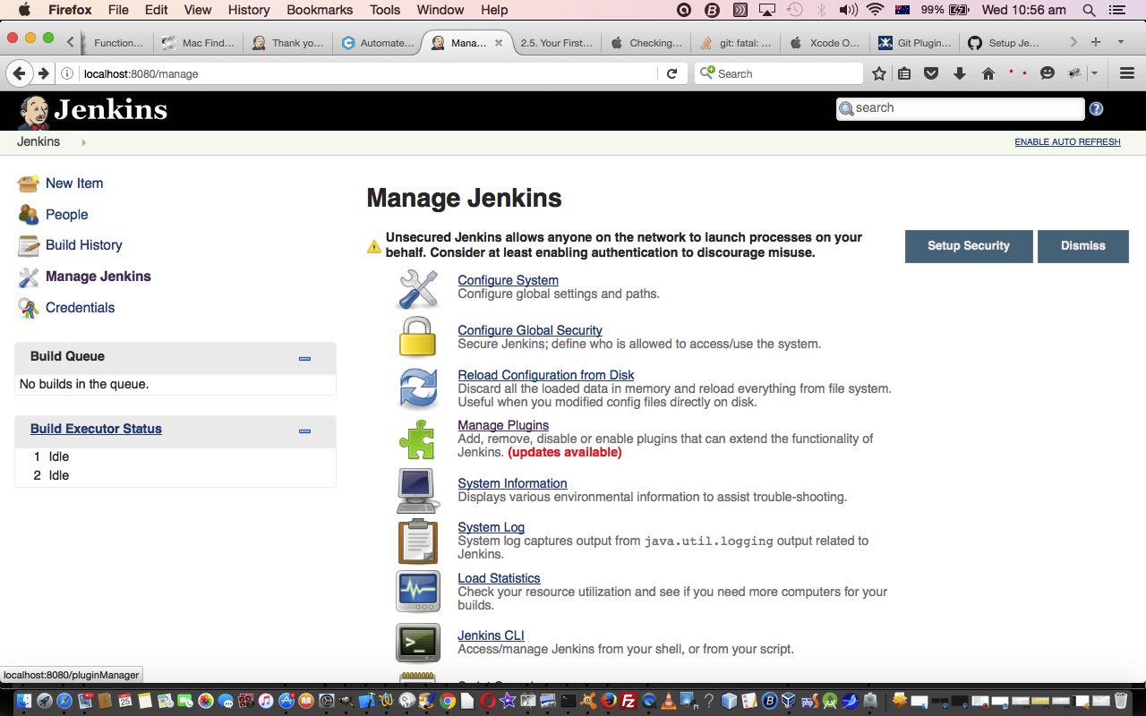Open the Jenkins CLI link

[491, 635]
